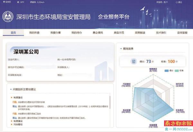
Task: Click the scrollbar in the 问题剖析 panel
Action: (x=110, y=106)
